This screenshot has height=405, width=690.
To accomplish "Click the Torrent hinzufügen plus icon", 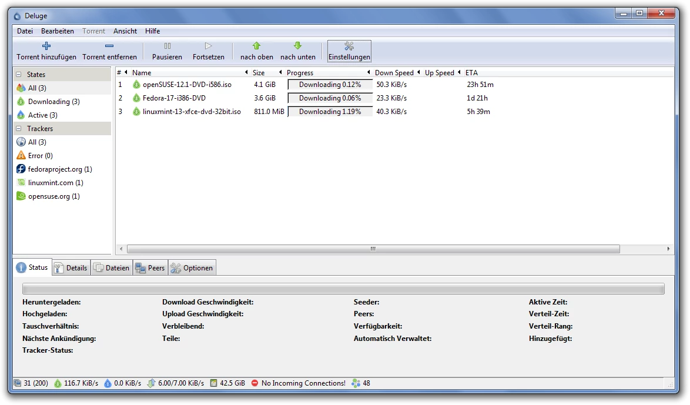I will tap(46, 46).
